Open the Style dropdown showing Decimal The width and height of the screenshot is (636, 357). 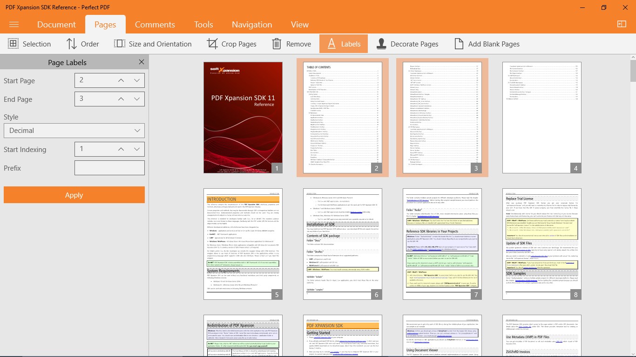pyautogui.click(x=74, y=131)
